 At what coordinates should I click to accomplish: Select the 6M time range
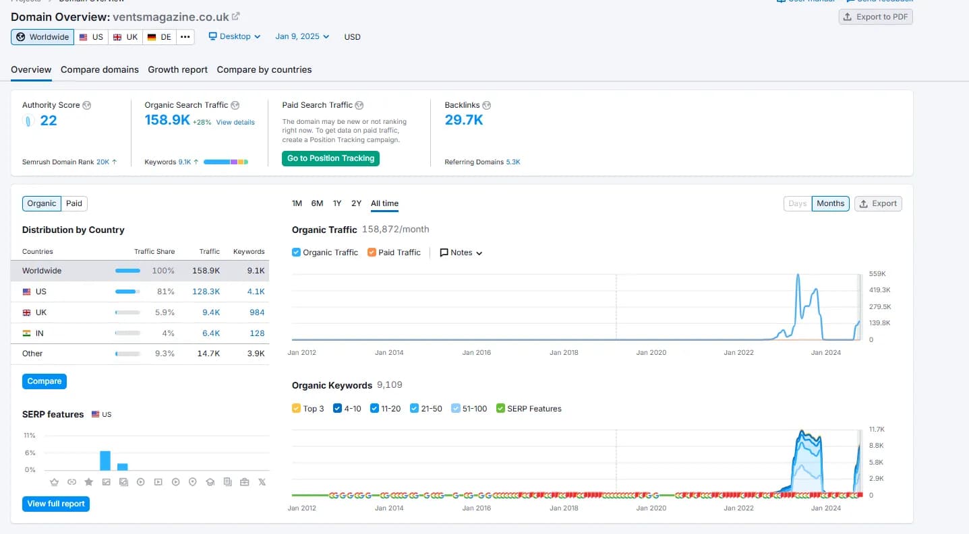317,203
